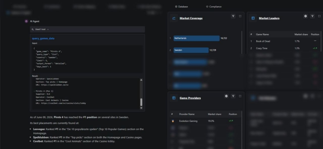
Task: Click the result box scrollbar thumb
Action: tap(141, 102)
